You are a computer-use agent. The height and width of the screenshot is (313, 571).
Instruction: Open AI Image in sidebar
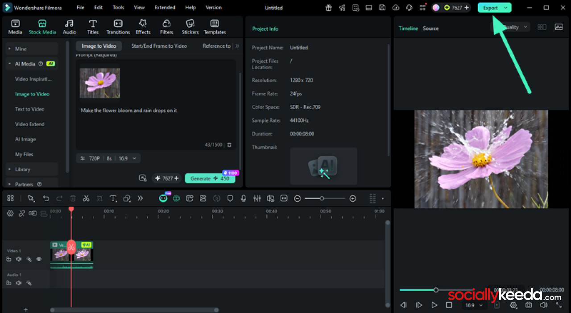[25, 140]
